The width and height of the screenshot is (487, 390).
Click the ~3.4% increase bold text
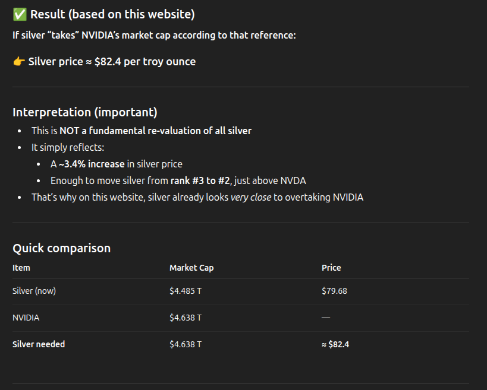click(x=92, y=164)
